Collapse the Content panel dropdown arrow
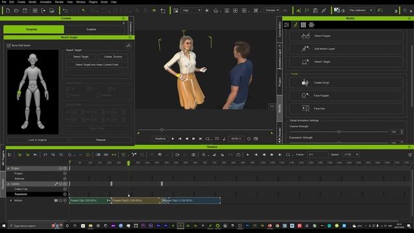 click(124, 23)
